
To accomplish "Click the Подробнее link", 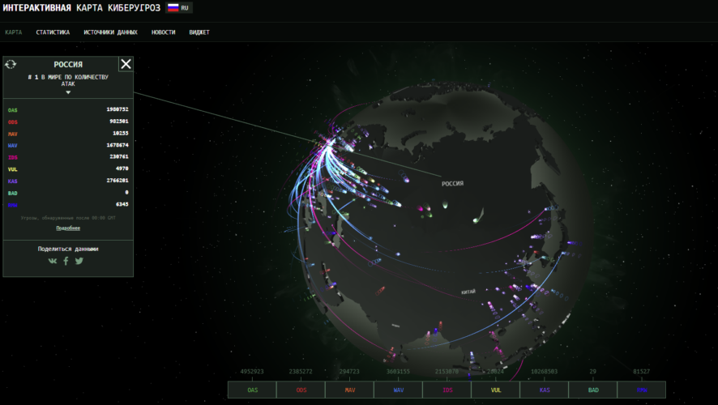I will 68,228.
